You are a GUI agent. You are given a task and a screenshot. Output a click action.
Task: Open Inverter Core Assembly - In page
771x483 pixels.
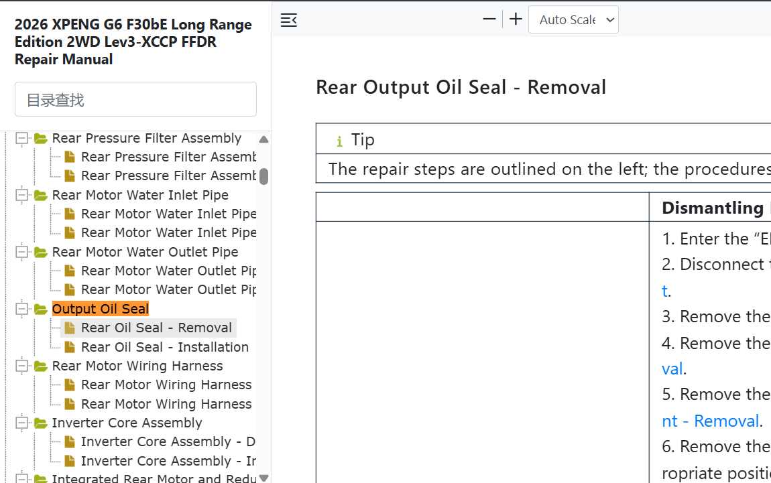(168, 461)
